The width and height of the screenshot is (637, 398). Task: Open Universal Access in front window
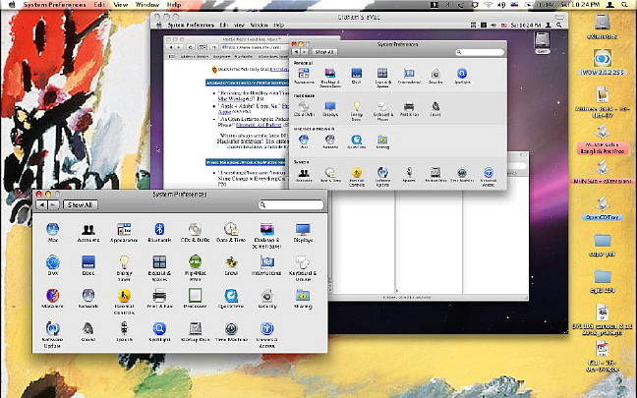(x=267, y=335)
